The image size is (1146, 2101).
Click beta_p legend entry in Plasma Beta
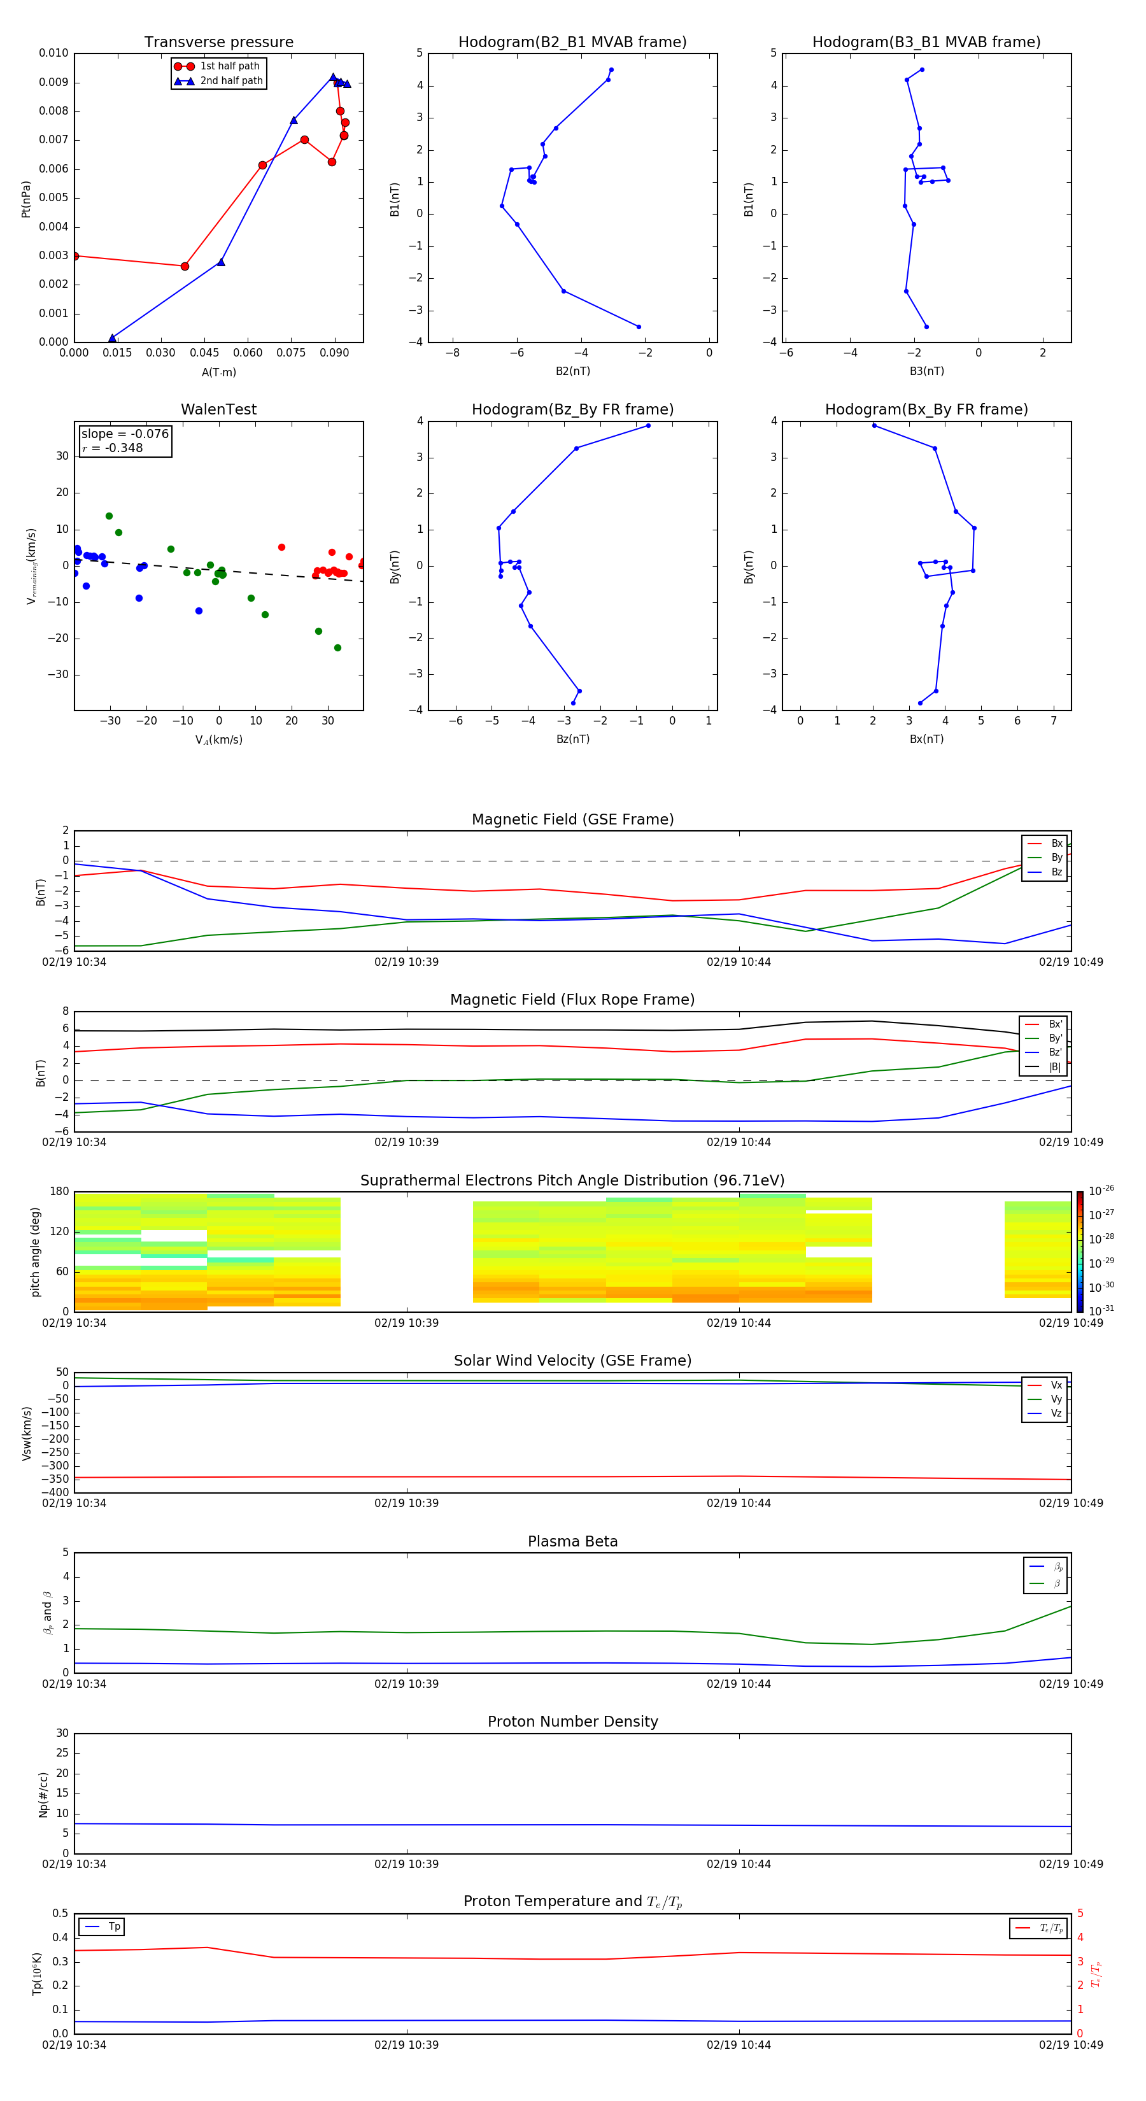tap(1045, 1567)
